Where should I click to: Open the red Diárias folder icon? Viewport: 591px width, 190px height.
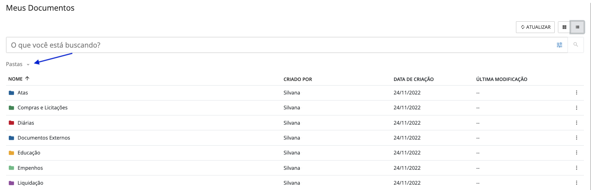pos(11,123)
